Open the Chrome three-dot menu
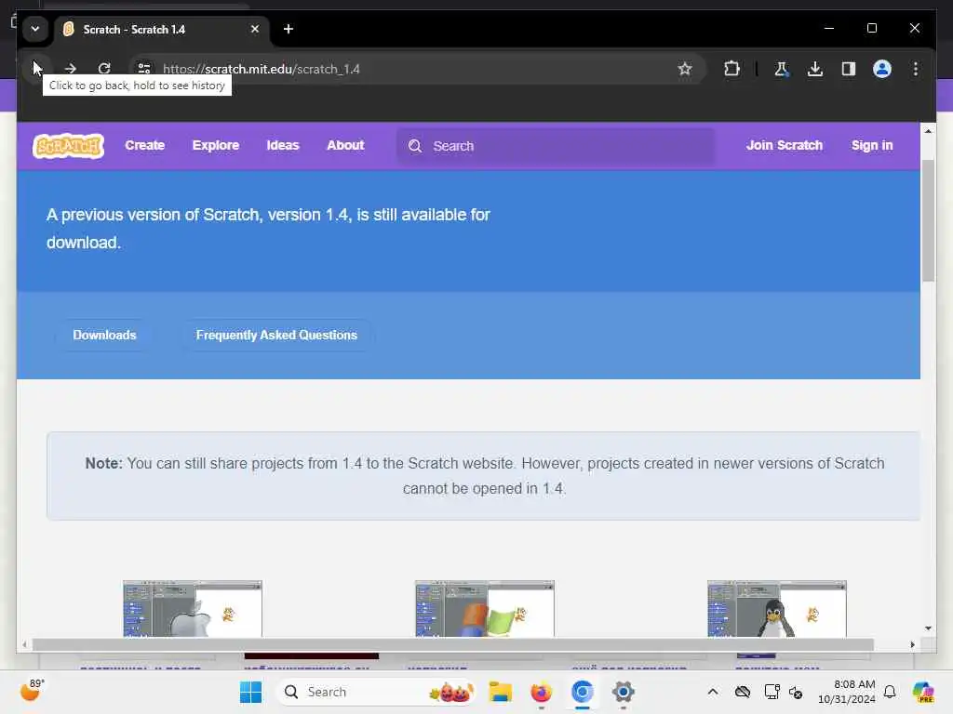Screen dimensions: 953x714 pyautogui.click(x=916, y=69)
